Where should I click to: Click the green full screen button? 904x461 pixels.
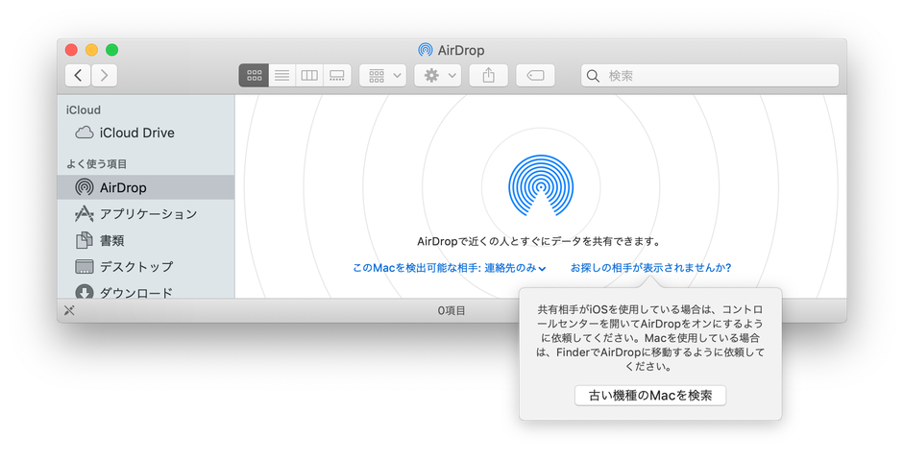click(111, 50)
